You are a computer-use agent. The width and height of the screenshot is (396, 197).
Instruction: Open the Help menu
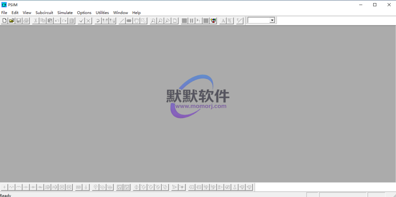(137, 13)
